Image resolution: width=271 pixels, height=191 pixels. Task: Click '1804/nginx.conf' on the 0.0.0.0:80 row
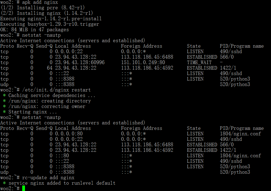click(x=241, y=134)
